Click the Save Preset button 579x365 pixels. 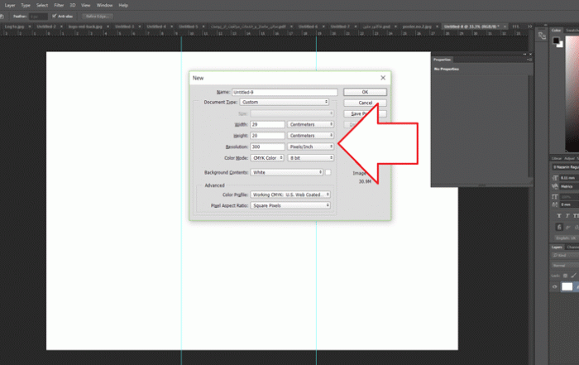(366, 113)
